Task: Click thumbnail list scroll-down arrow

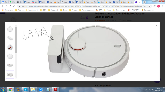Action: tap(16, 77)
